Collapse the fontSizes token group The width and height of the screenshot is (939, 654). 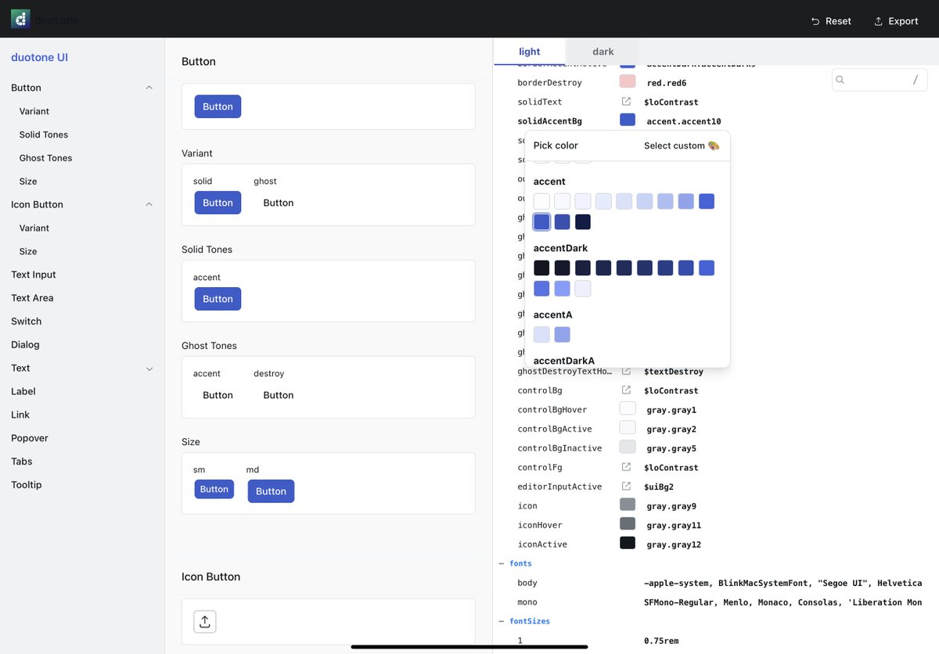coord(502,621)
